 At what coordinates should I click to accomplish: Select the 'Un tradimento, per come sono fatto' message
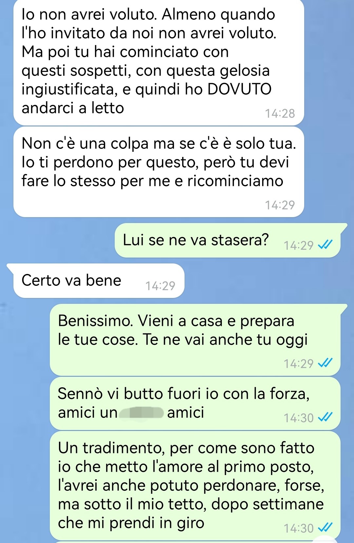click(195, 486)
